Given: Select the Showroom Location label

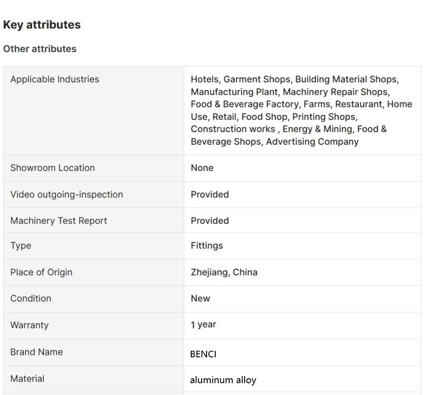Looking at the screenshot, I should tap(52, 168).
